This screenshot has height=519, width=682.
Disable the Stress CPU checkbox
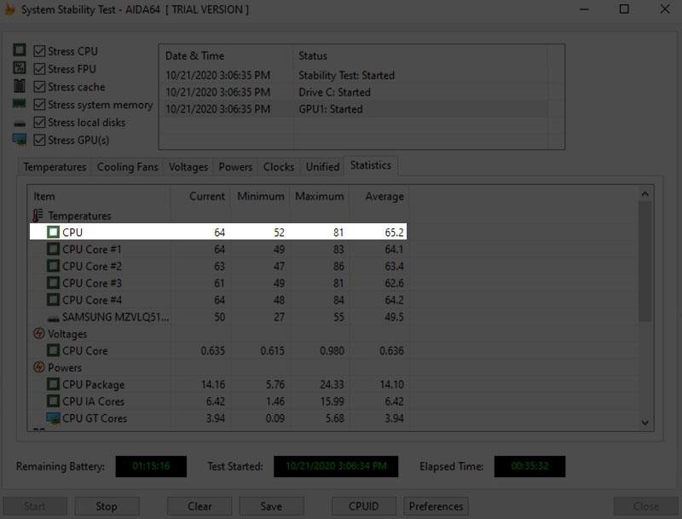38,51
